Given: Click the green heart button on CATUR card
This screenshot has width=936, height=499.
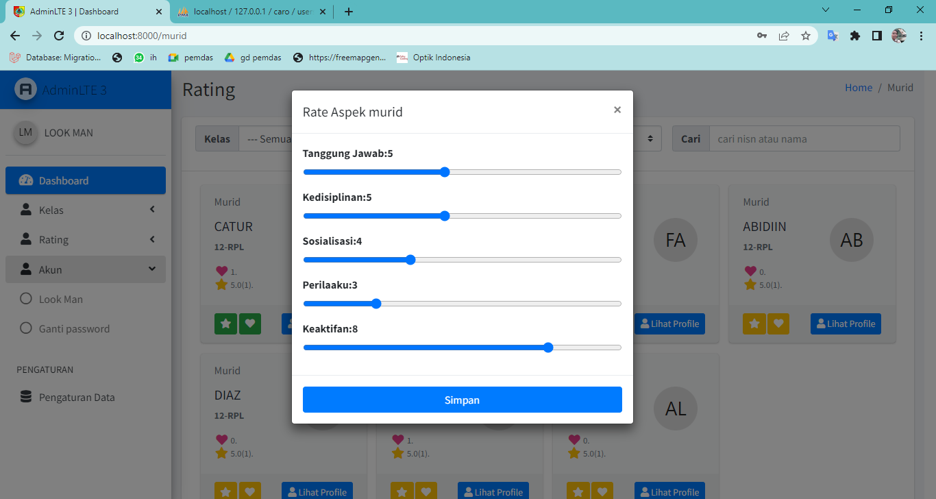Looking at the screenshot, I should click(250, 324).
